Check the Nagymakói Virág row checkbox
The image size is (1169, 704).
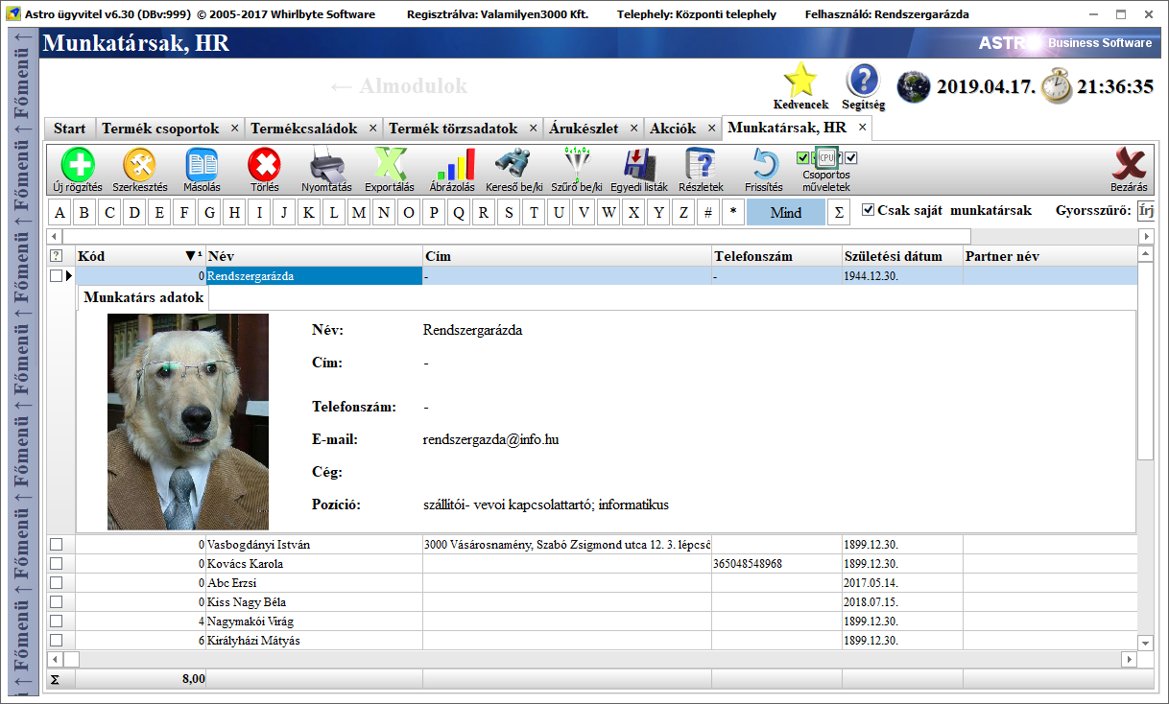point(56,622)
